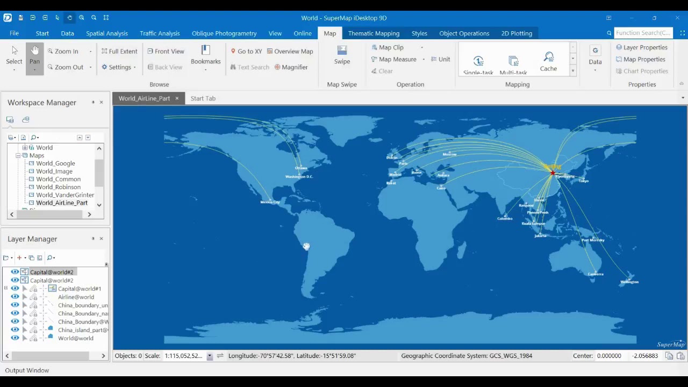Open the Zoom In dropdown arrow
Viewport: 688px width, 387px height.
click(90, 52)
